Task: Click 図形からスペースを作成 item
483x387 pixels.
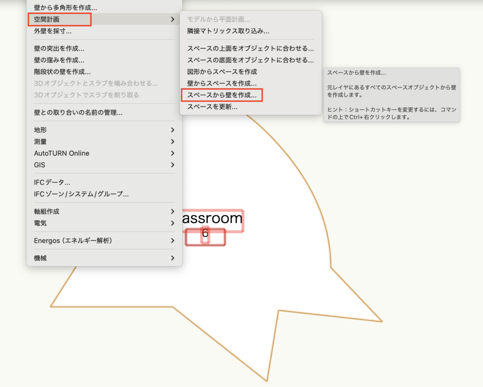Action: [x=222, y=72]
